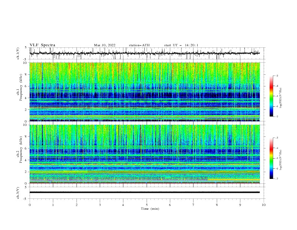Image resolution: width=297 pixels, height=230 pixels.
Task: Click the '-7' value on lower colorbar
Action: pos(276,179)
